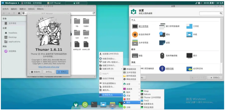Screen dimensions: 225x110
Task: Go to parent folder with up arrow
Action: (x=14, y=13)
